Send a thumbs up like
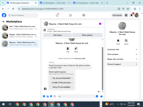Image resolution: width=143 pixels, height=107 pixels. (101, 96)
